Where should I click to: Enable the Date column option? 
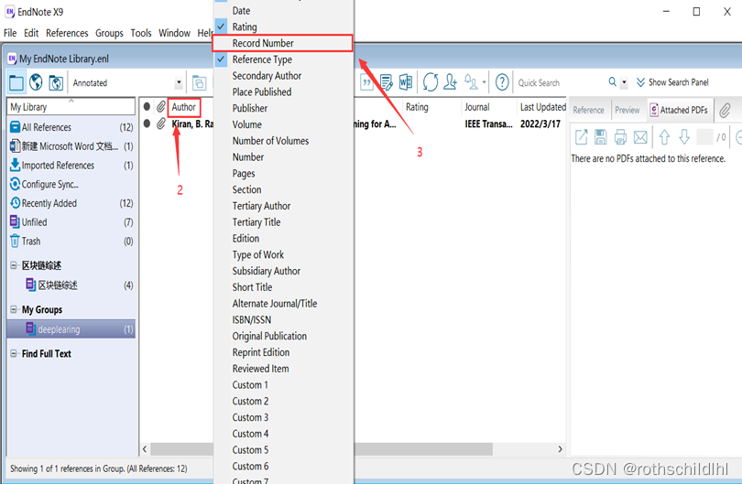(283, 10)
